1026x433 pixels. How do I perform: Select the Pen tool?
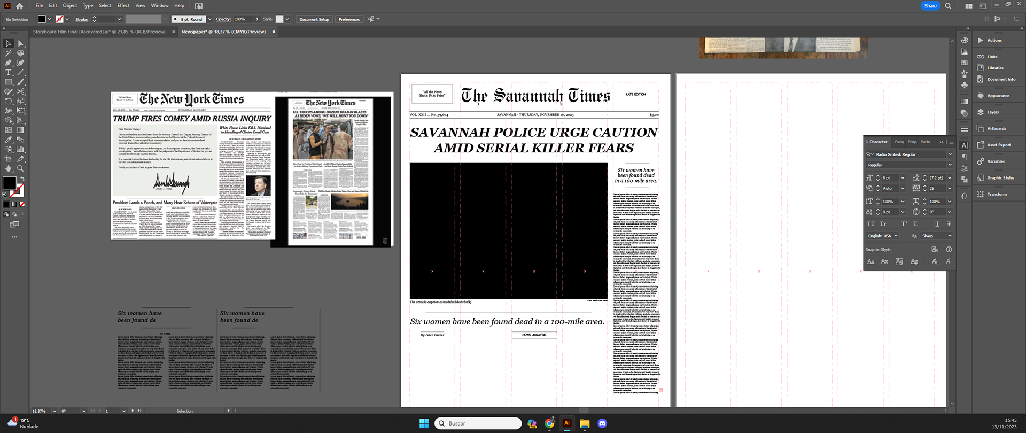(x=9, y=63)
